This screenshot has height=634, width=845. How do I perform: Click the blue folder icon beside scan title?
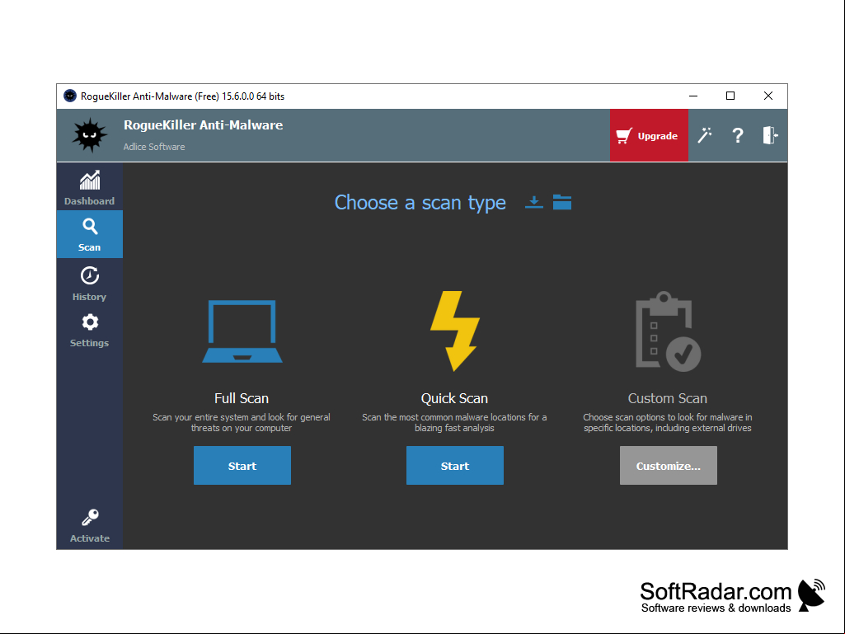point(562,202)
